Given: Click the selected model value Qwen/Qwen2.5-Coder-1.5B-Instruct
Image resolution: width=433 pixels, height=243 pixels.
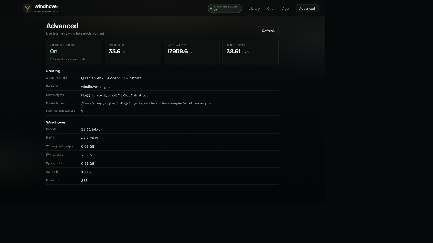Looking at the screenshot, I should [111, 78].
